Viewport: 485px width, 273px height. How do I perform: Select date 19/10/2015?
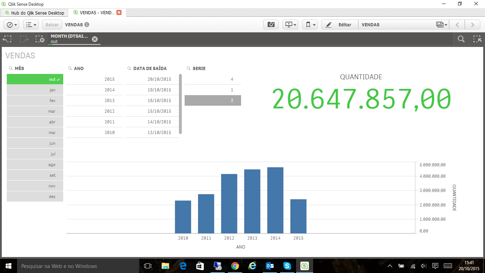152,90
